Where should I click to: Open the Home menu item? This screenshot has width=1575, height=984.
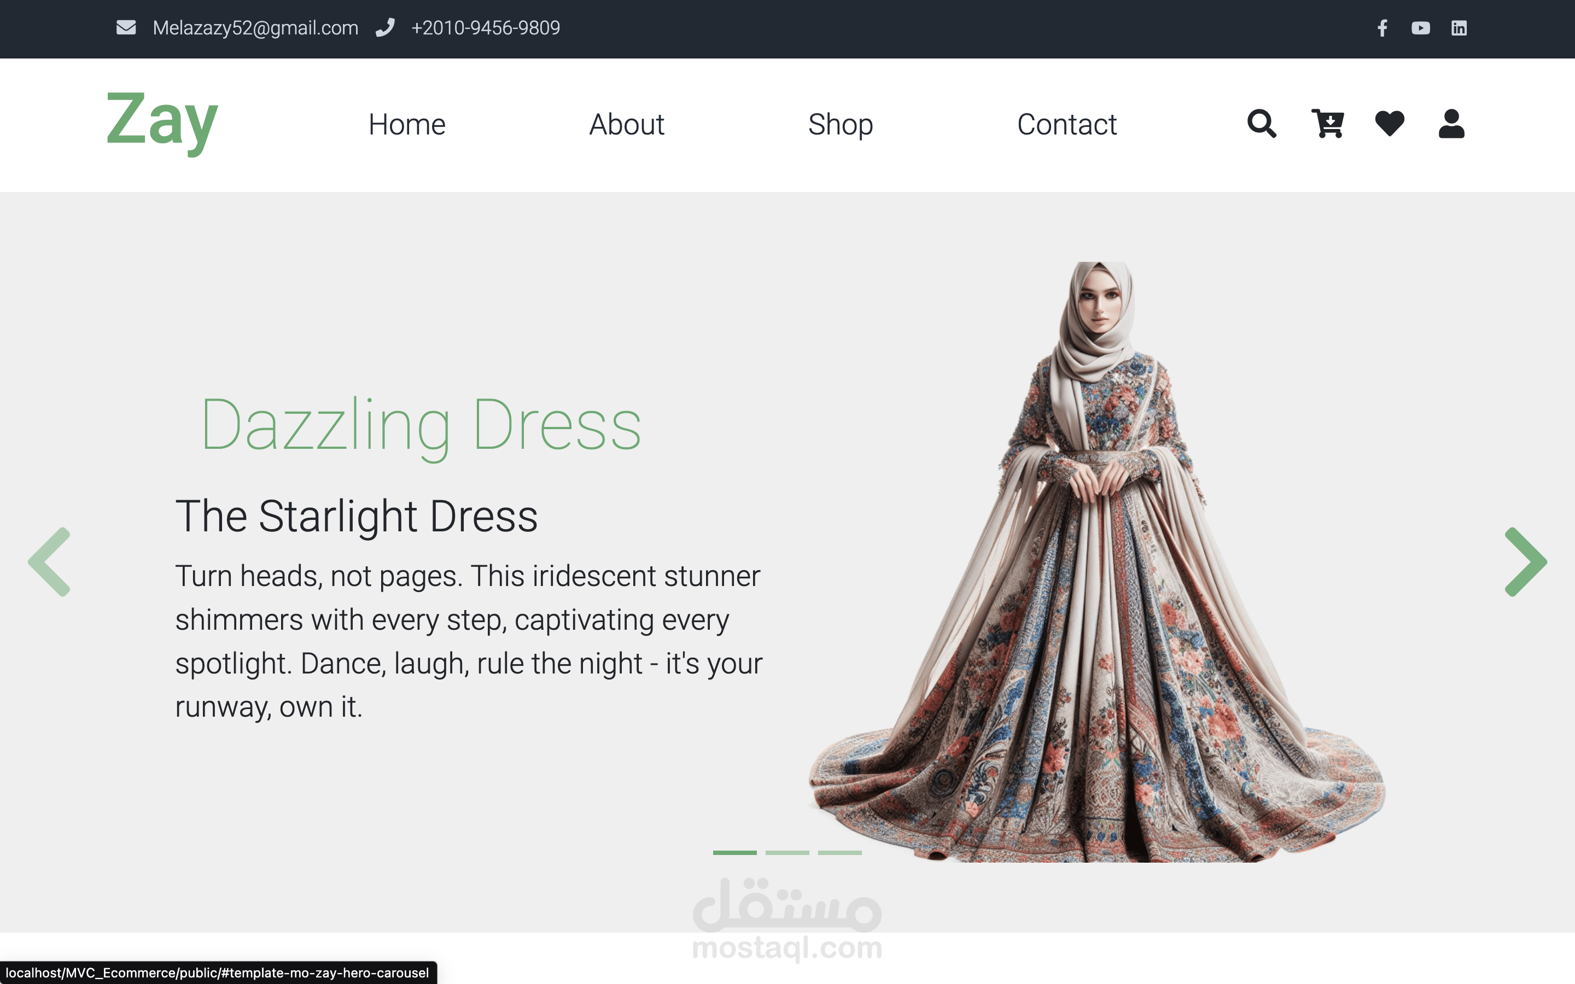coord(407,124)
